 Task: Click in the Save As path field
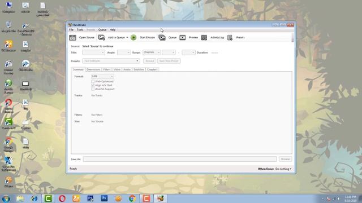[180, 159]
